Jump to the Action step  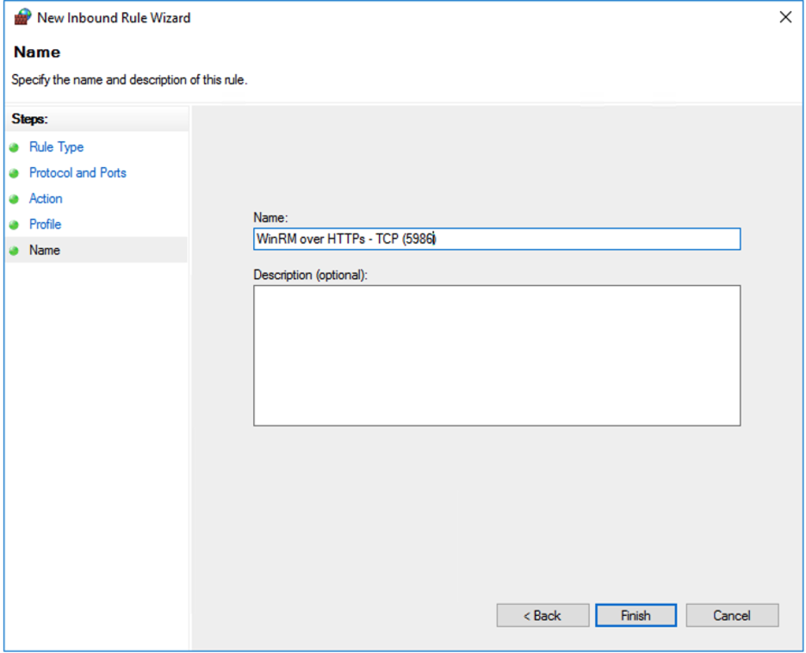(46, 198)
